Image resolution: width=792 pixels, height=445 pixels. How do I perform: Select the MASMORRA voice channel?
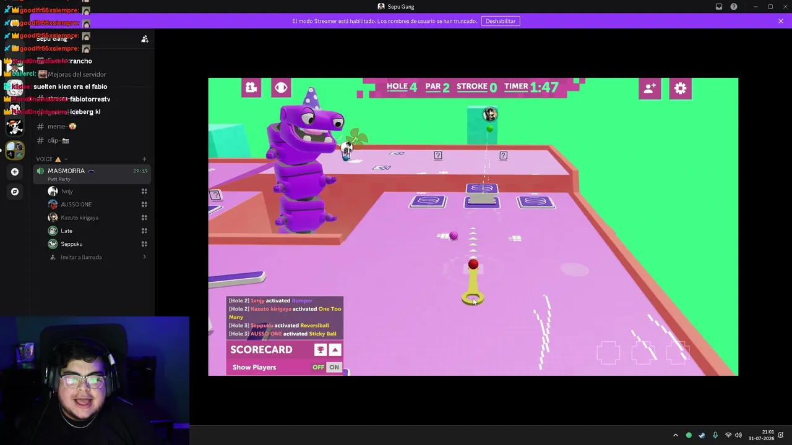click(x=92, y=174)
